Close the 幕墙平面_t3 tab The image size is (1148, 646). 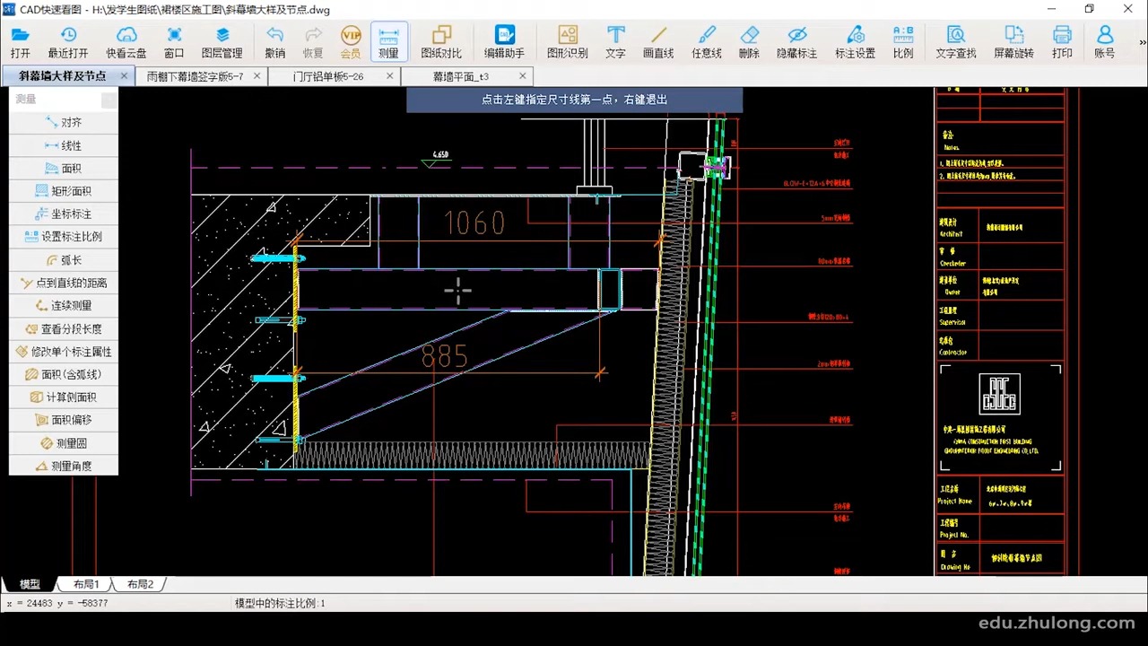coord(522,76)
